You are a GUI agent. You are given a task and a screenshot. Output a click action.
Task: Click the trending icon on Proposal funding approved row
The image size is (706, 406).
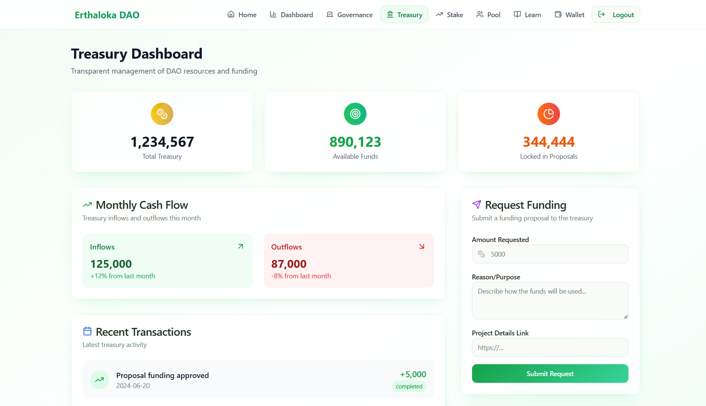[x=100, y=380]
